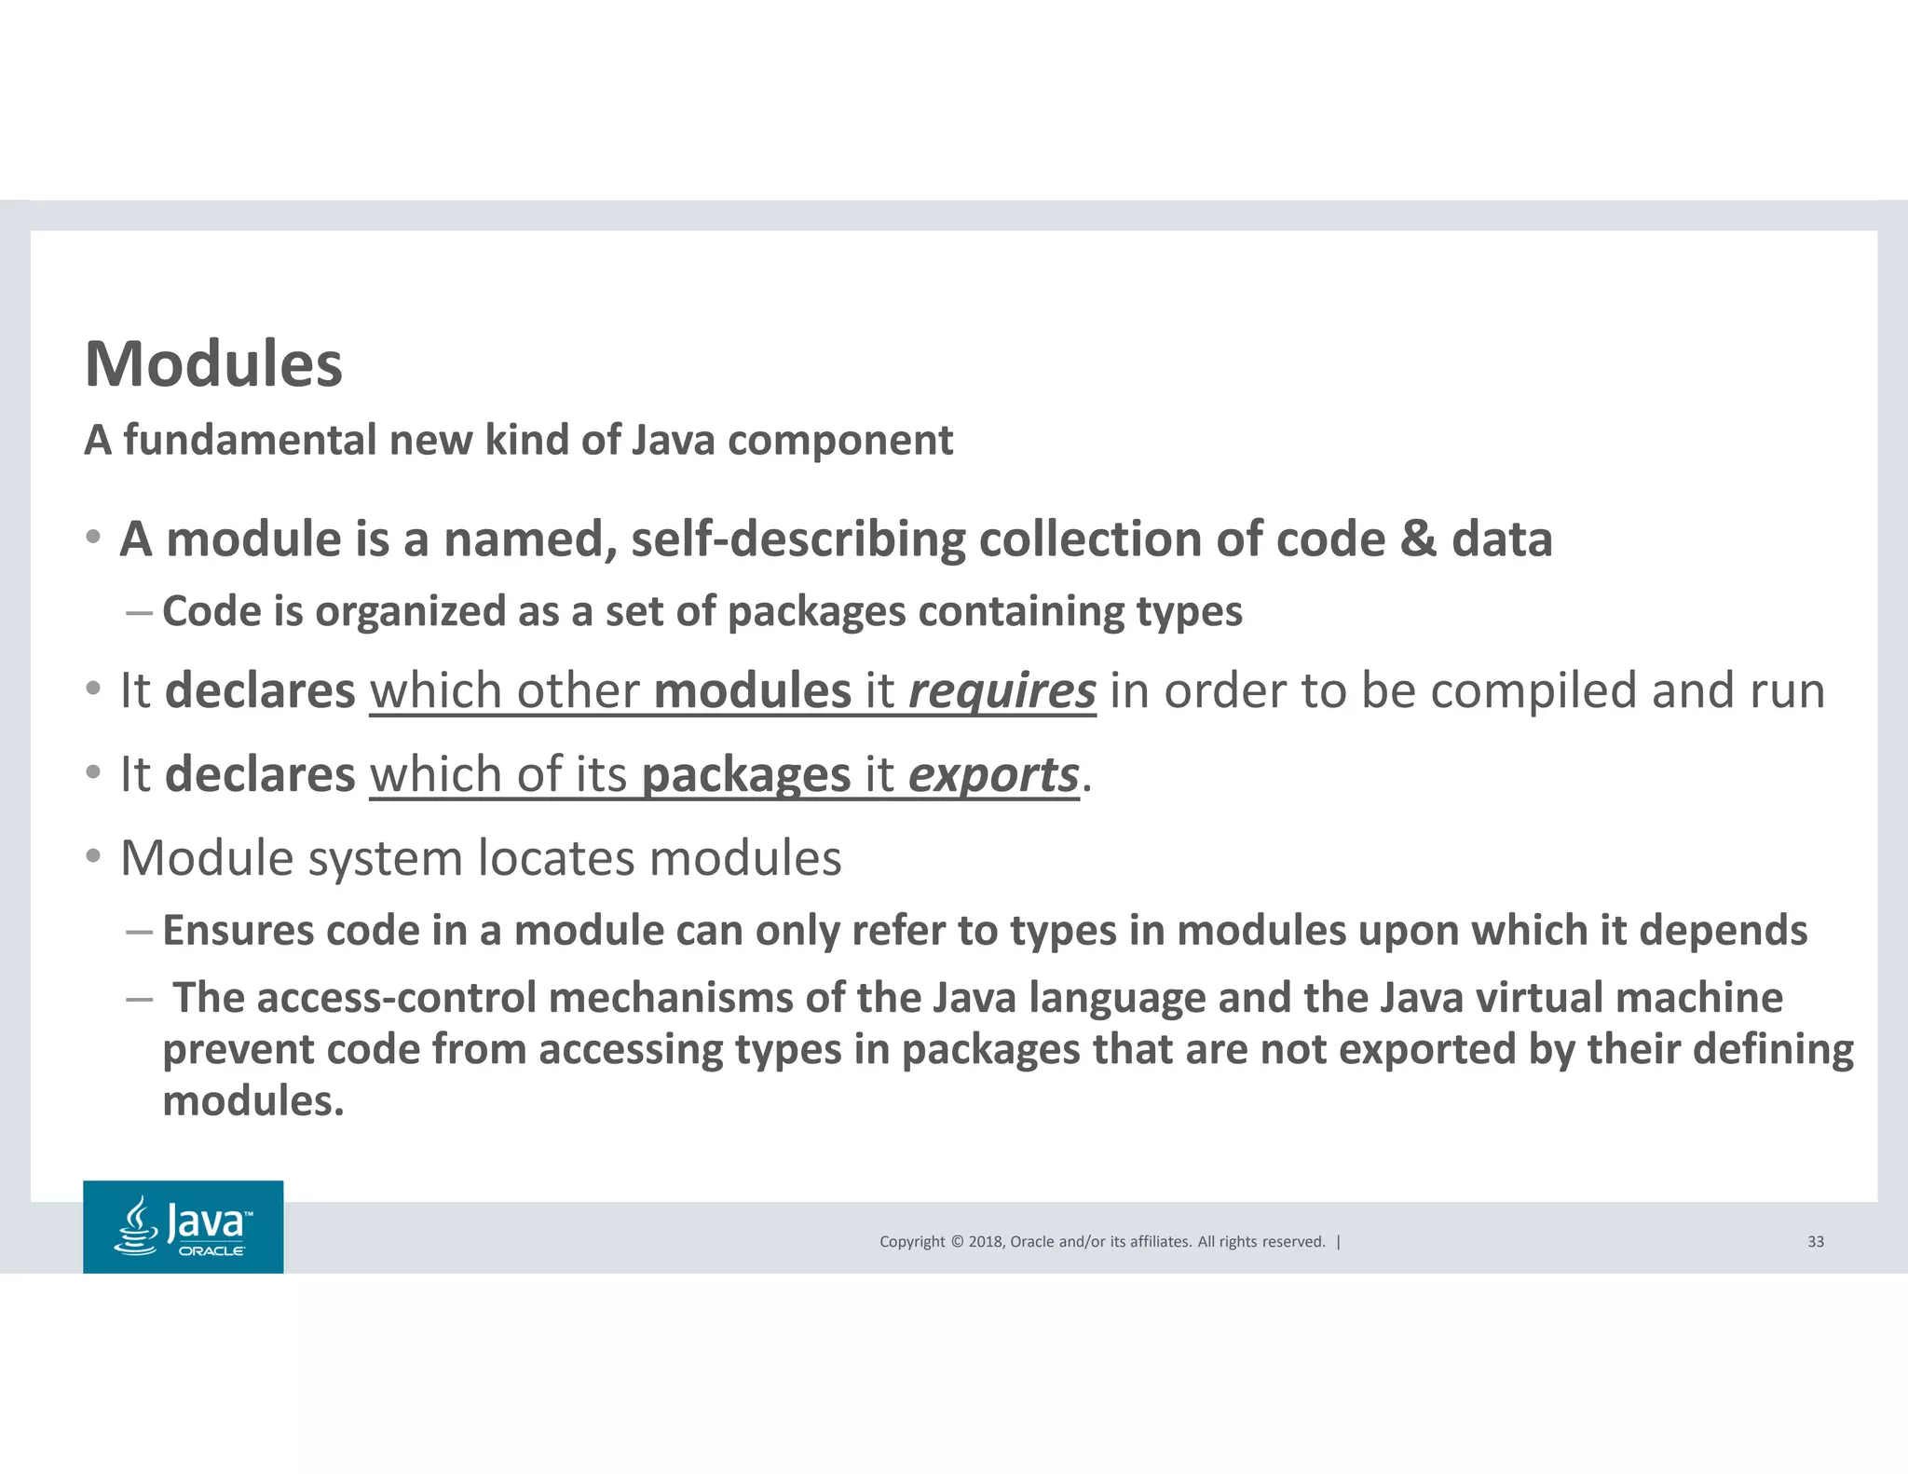Click the vertical bar separator in footer
1908x1474 pixels.
point(1339,1241)
